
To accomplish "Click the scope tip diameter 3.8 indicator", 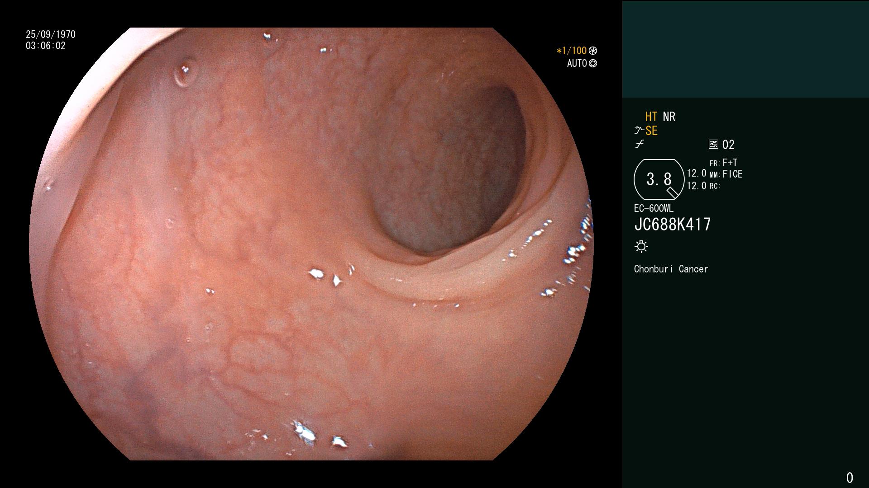I will [659, 179].
